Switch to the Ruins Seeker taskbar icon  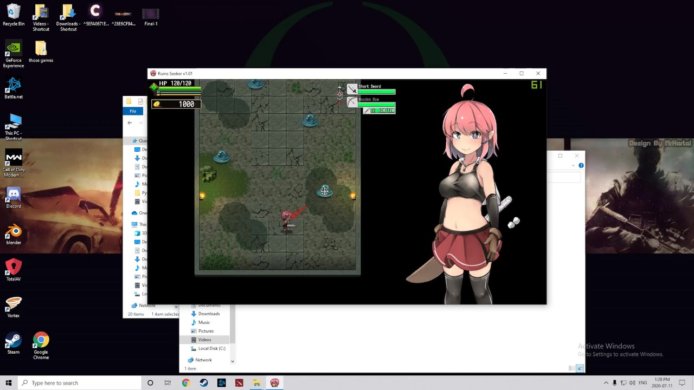pos(275,383)
